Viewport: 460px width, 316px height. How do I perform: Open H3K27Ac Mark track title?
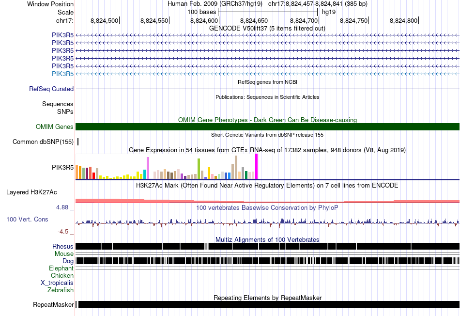pyautogui.click(x=267, y=186)
